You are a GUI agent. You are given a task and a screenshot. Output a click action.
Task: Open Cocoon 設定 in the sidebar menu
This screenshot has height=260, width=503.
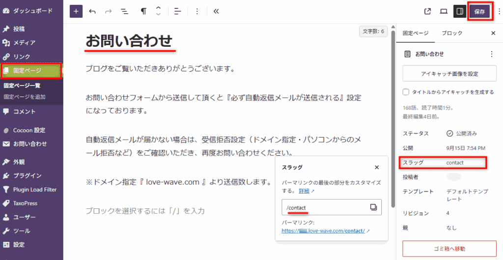29,130
